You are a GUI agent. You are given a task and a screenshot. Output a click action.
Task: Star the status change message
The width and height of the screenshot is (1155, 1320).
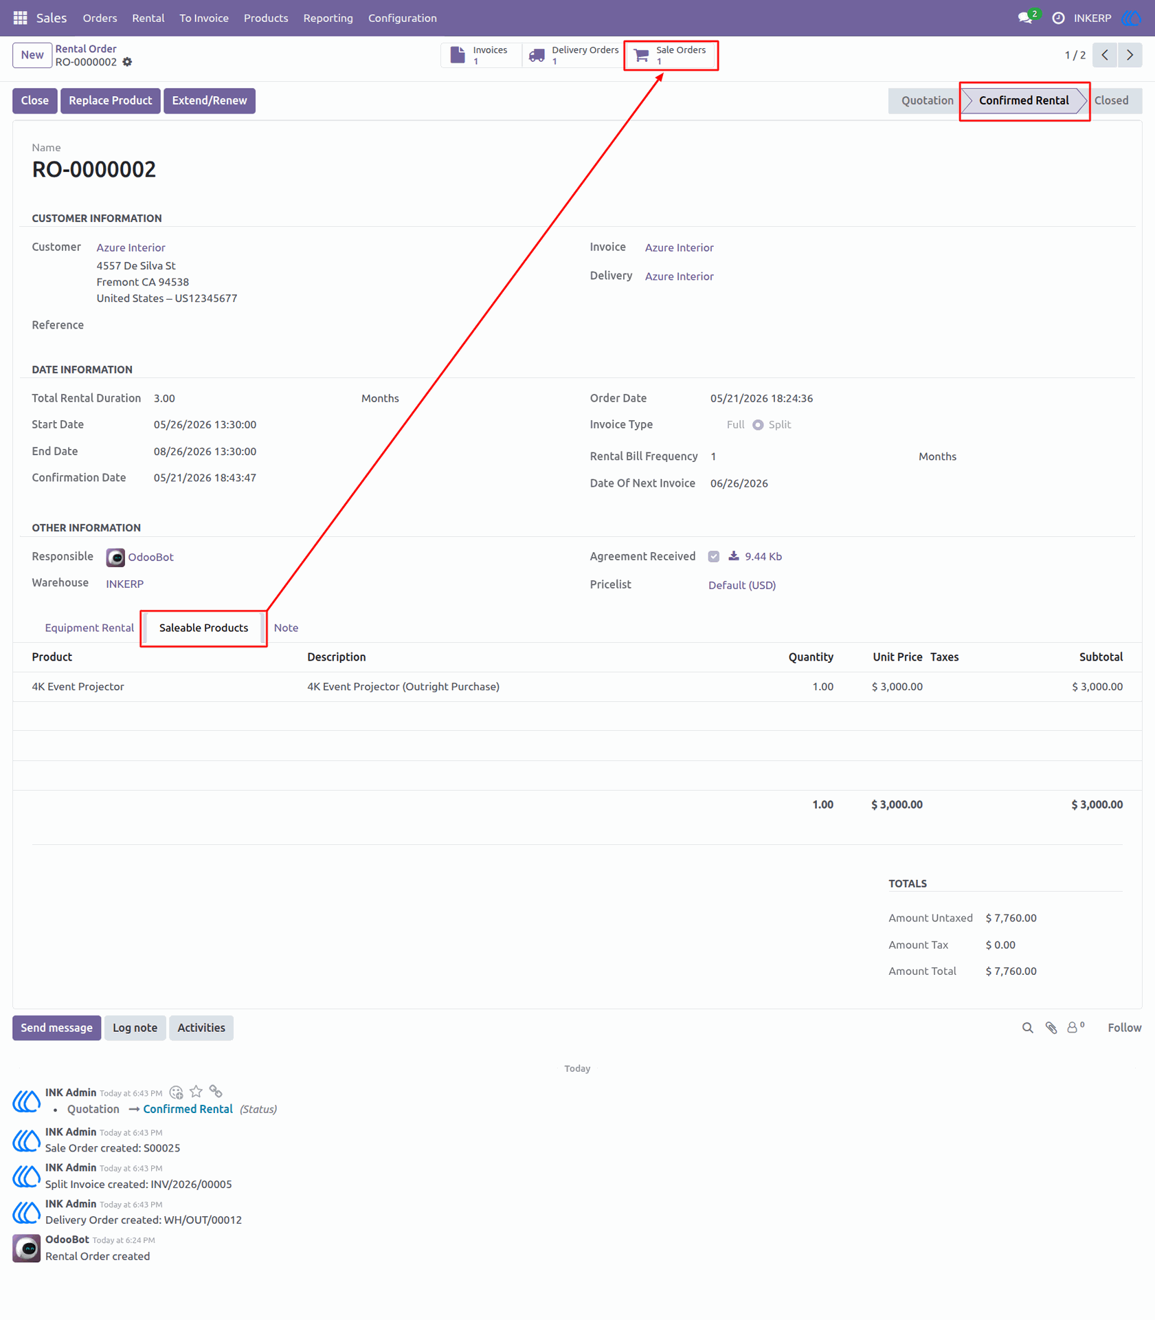pos(197,1091)
